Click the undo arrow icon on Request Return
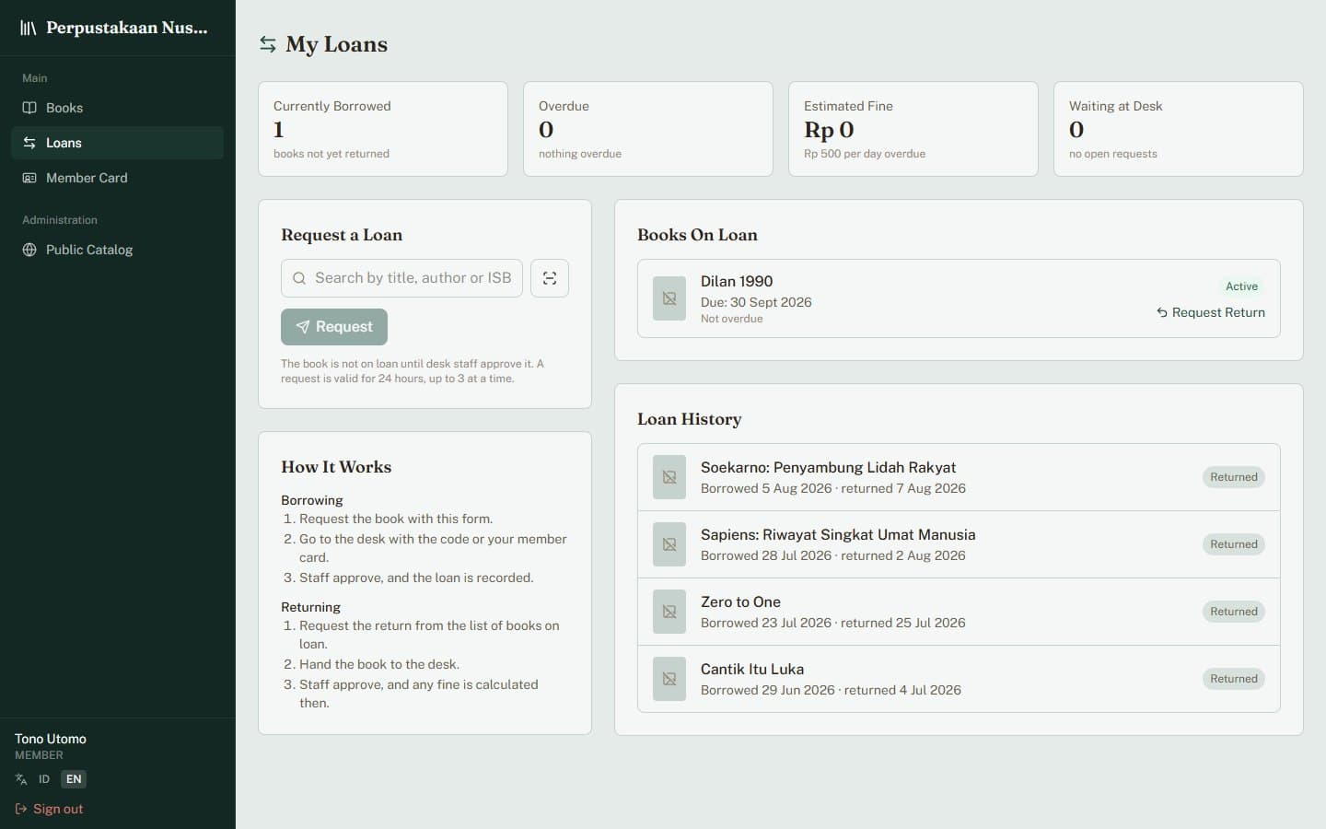 tap(1162, 312)
